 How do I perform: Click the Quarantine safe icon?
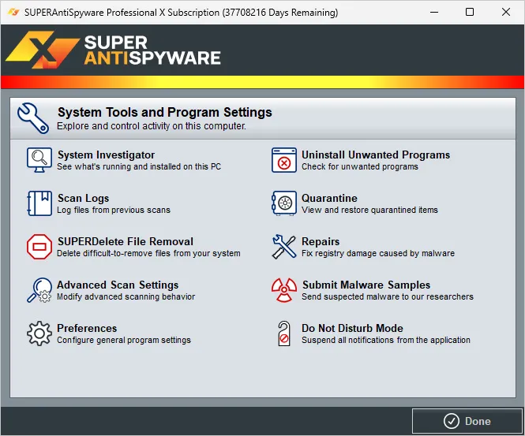click(x=284, y=203)
